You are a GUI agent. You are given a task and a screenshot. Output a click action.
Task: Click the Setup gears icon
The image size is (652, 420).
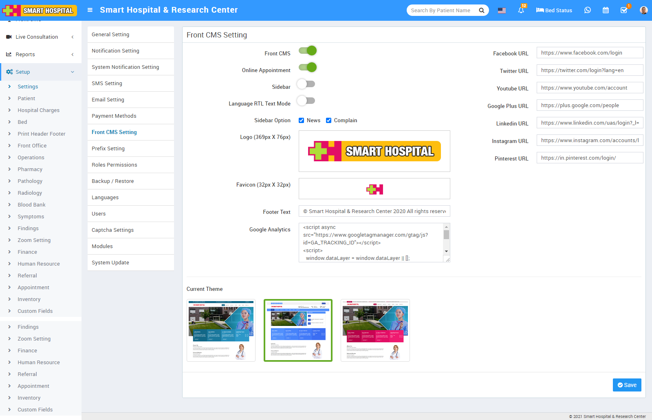click(x=9, y=72)
